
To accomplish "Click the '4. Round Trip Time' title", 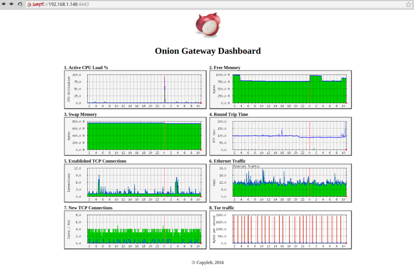I will [x=229, y=114].
